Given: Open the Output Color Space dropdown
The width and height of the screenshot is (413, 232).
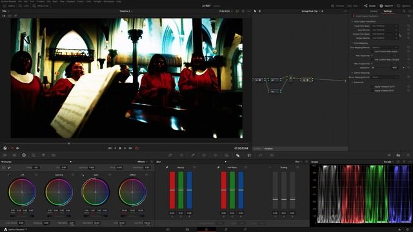Looking at the screenshot, I should click(x=385, y=34).
